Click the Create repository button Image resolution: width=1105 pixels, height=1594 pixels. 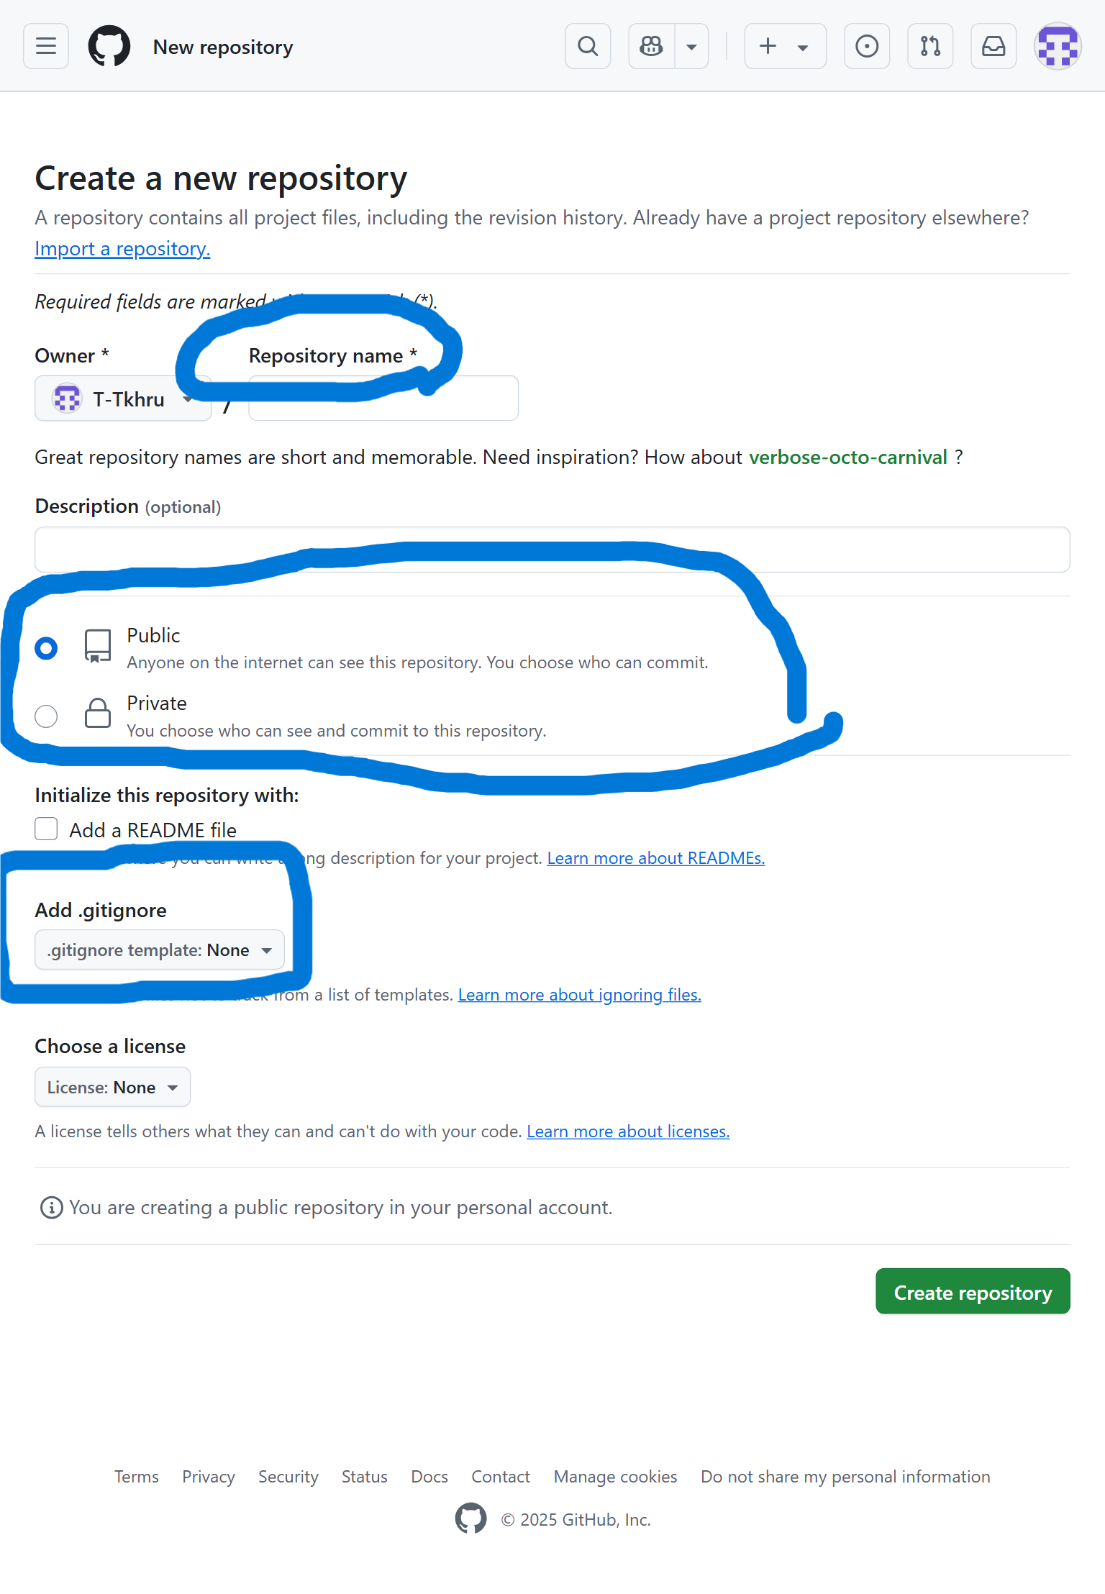(973, 1291)
